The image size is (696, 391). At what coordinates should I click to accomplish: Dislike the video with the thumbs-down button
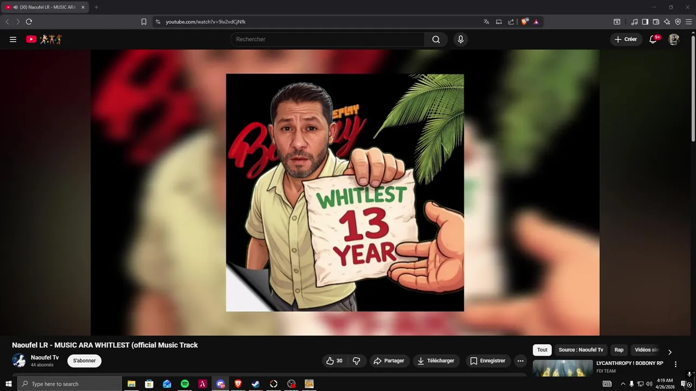(357, 361)
